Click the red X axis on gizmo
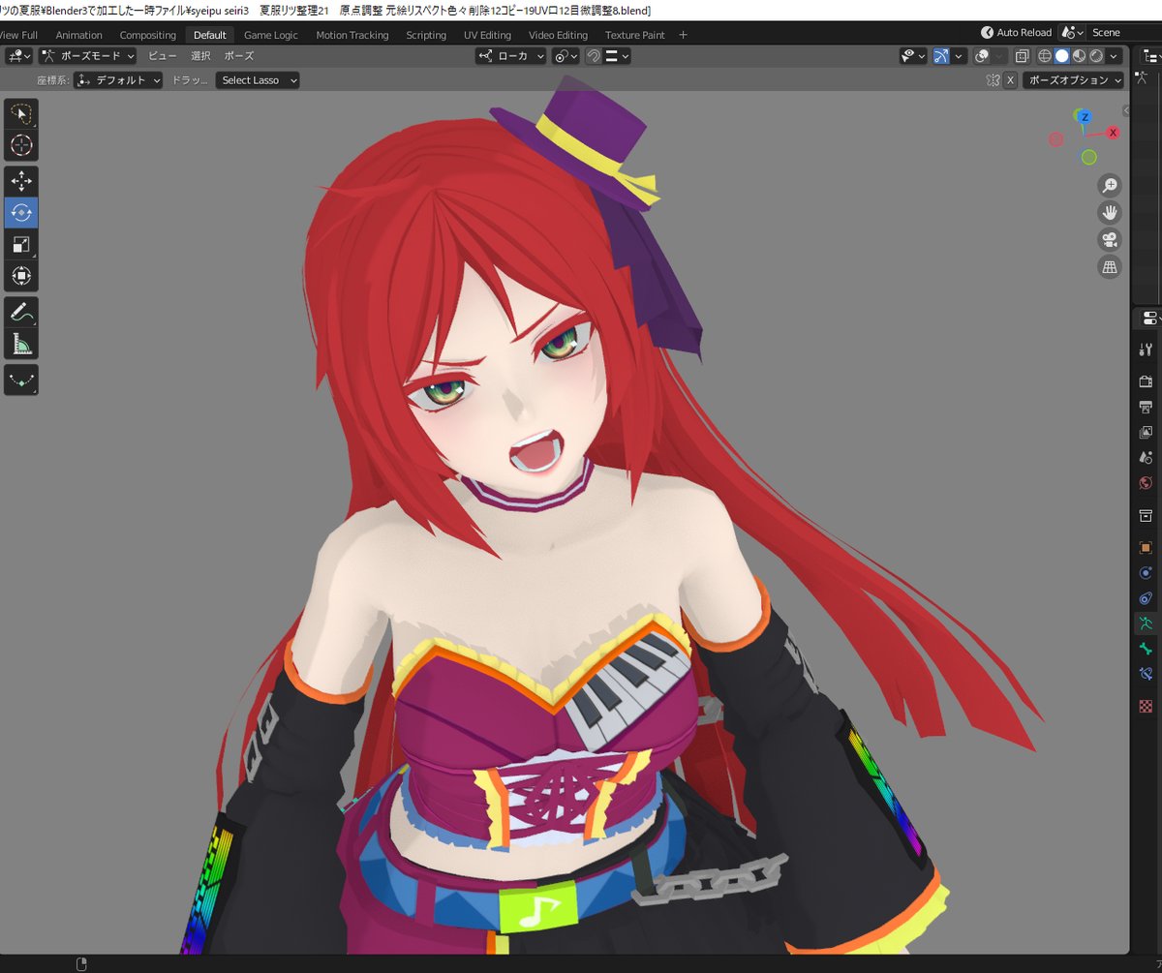Viewport: 1162px width, 973px height. (x=1114, y=133)
